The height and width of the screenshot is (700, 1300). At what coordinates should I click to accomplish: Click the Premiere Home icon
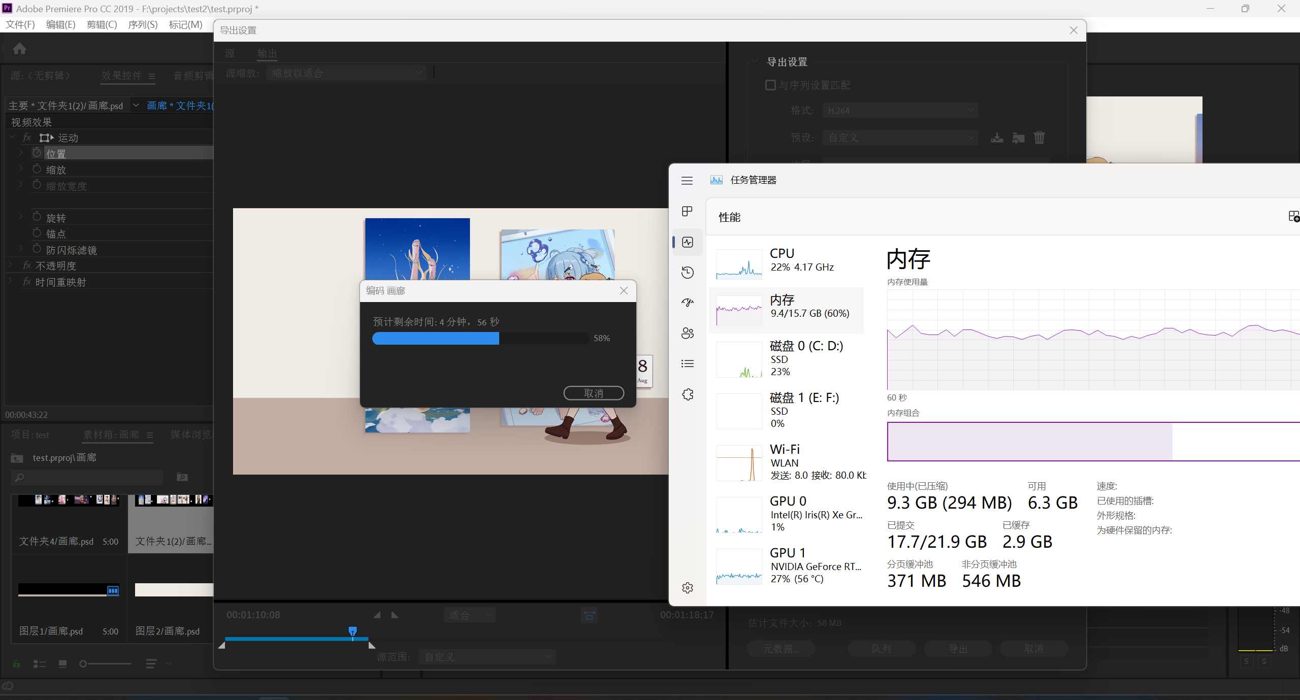pyautogui.click(x=20, y=49)
